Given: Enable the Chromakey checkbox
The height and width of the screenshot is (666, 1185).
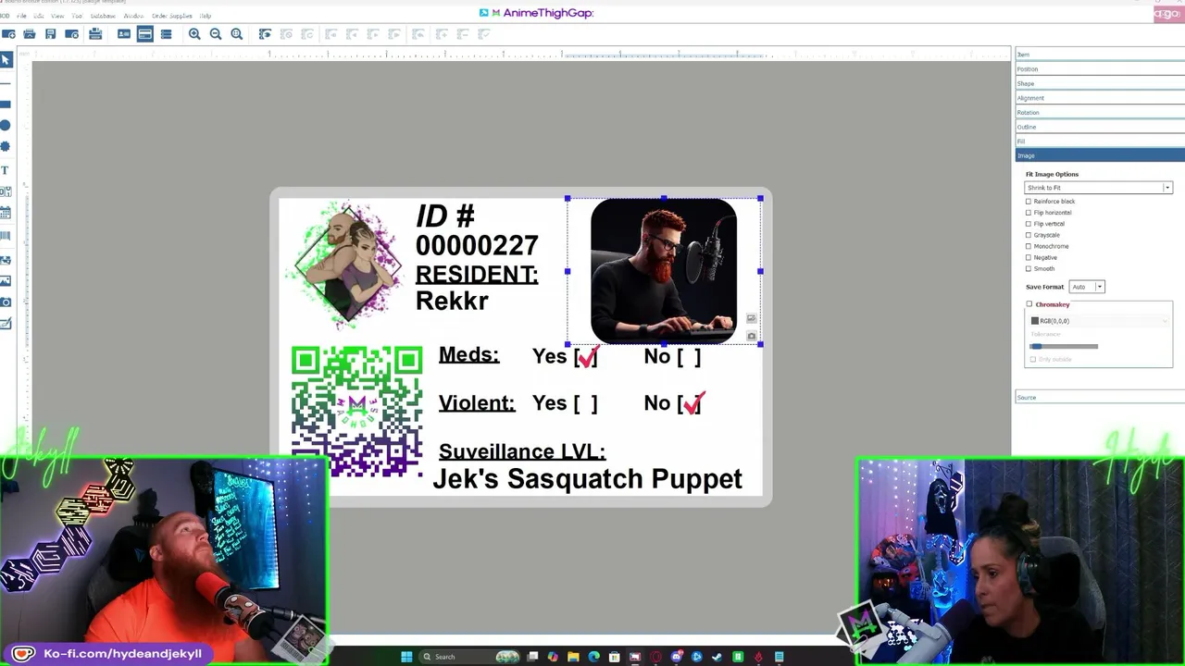Looking at the screenshot, I should (1029, 304).
